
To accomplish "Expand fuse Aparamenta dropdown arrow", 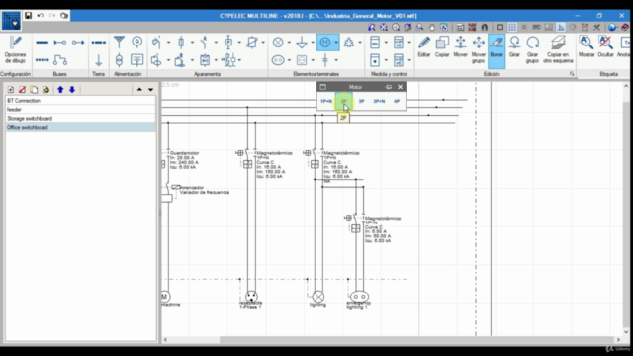I will (x=192, y=43).
